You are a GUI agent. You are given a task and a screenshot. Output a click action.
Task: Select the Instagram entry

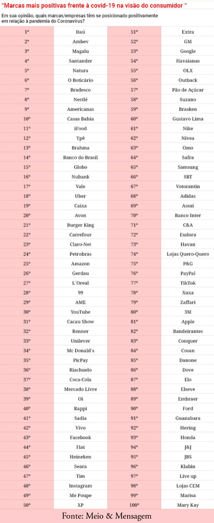click(80, 486)
